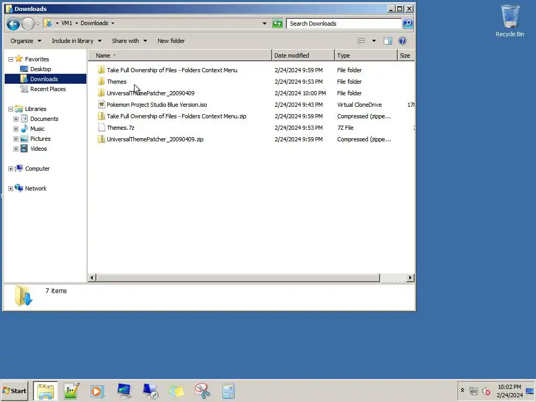The height and width of the screenshot is (402, 536).
Task: Open Snipping Tool from taskbar
Action: (x=203, y=391)
